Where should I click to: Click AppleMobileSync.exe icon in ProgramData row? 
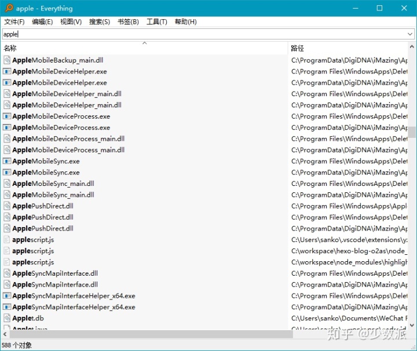click(7, 172)
